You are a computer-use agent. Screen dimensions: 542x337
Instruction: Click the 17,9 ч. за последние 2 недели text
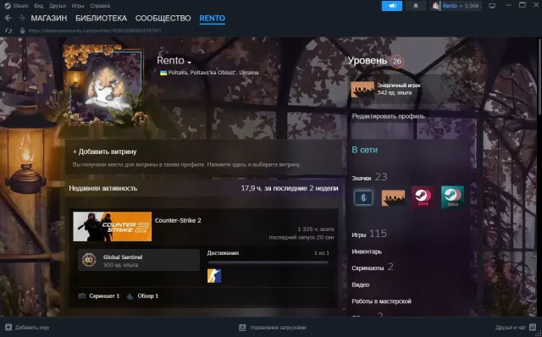290,188
